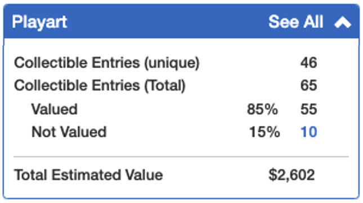This screenshot has width=363, height=203.
Task: Click the Valued row label
Action: (x=55, y=109)
